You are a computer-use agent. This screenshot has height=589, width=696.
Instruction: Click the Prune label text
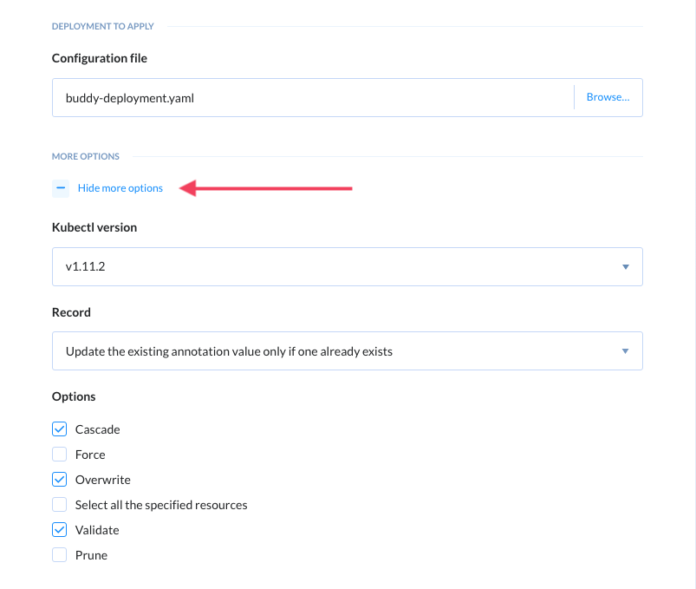click(x=91, y=555)
